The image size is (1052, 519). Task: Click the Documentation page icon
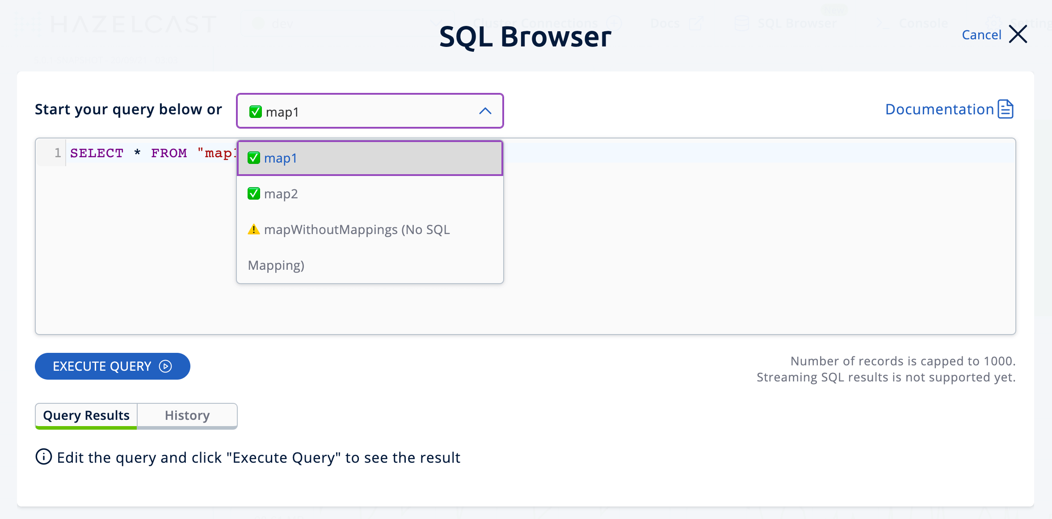pyautogui.click(x=1005, y=109)
